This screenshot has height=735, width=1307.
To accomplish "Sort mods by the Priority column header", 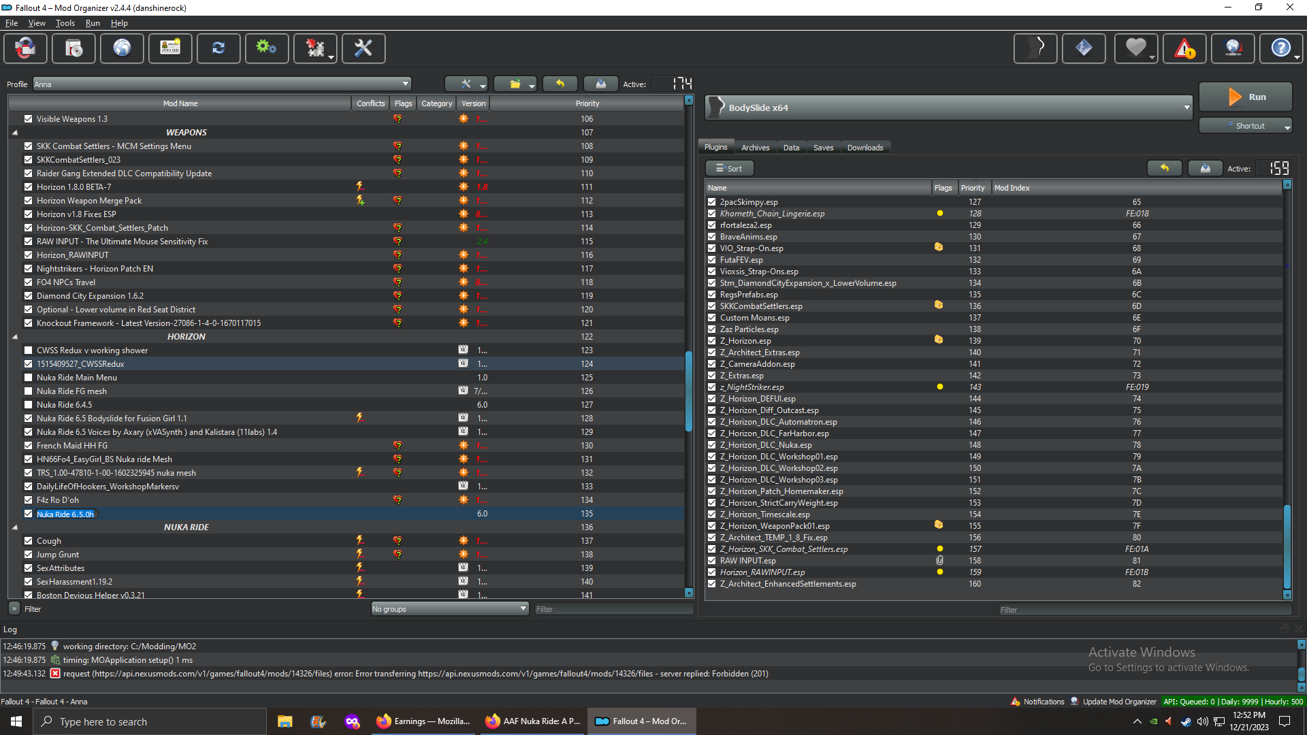I will tap(587, 103).
